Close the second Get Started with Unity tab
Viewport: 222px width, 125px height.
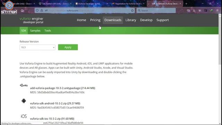71,4
